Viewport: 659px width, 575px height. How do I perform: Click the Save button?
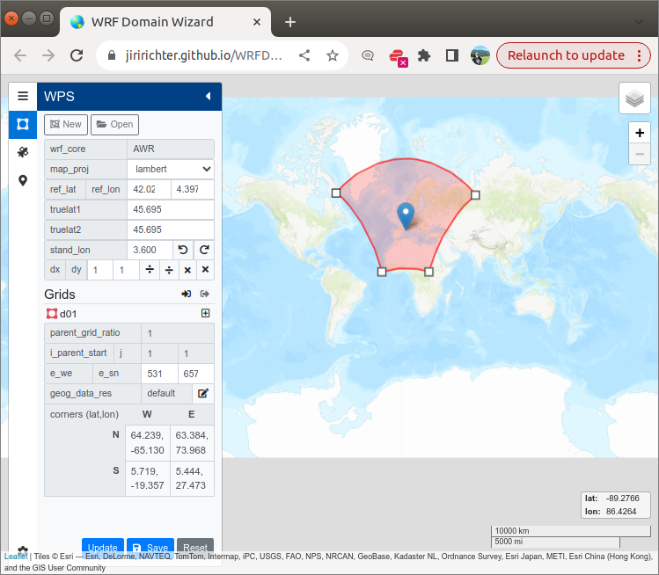tap(150, 547)
